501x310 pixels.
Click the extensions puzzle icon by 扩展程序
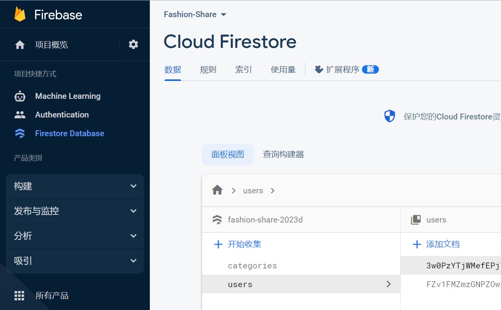(319, 69)
